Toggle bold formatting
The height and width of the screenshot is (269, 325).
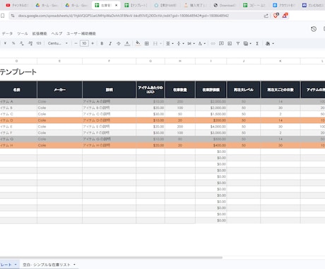(x=102, y=43)
